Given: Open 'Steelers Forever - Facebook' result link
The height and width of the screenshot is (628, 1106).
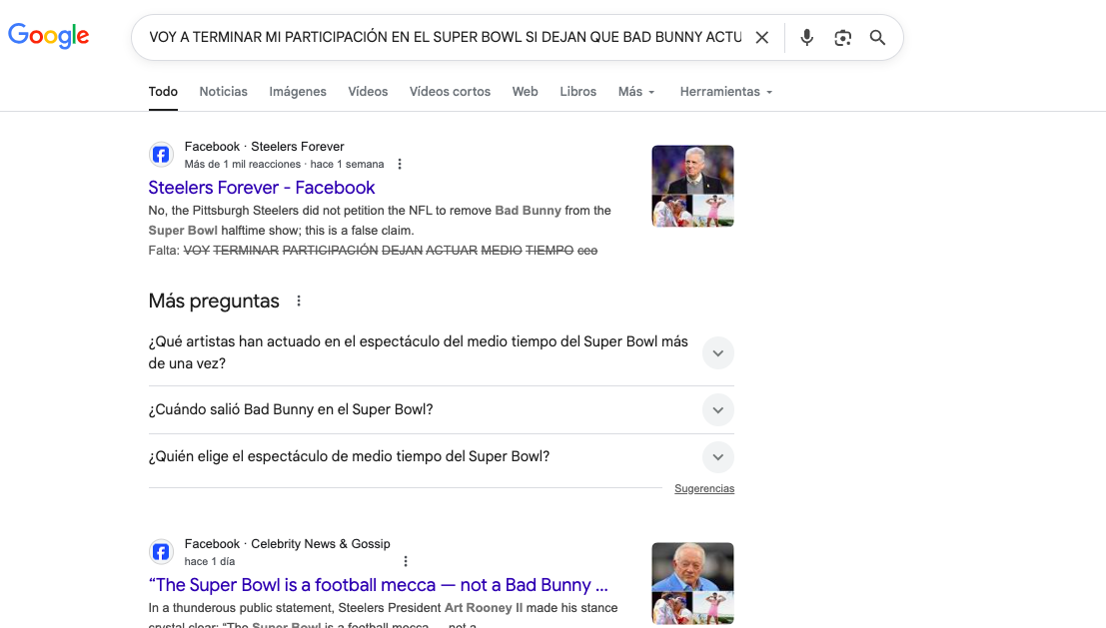Looking at the screenshot, I should (262, 188).
